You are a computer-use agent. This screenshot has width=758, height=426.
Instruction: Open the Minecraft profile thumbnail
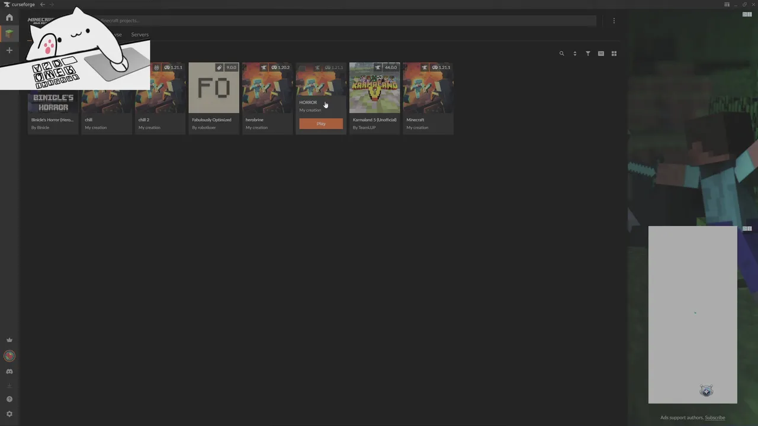(428, 88)
